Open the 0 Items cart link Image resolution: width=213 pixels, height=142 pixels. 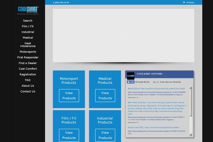[190, 2]
